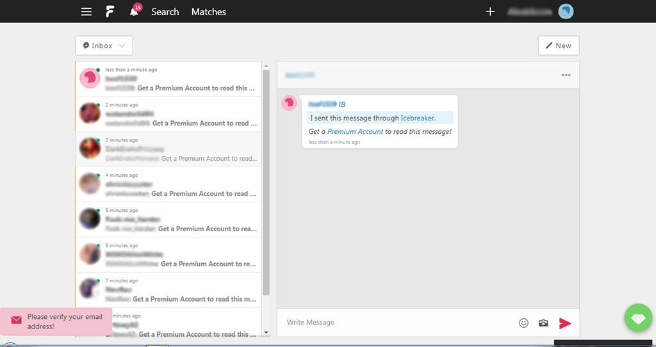The image size is (656, 347).
Task: Go to the Matches page
Action: 209,12
